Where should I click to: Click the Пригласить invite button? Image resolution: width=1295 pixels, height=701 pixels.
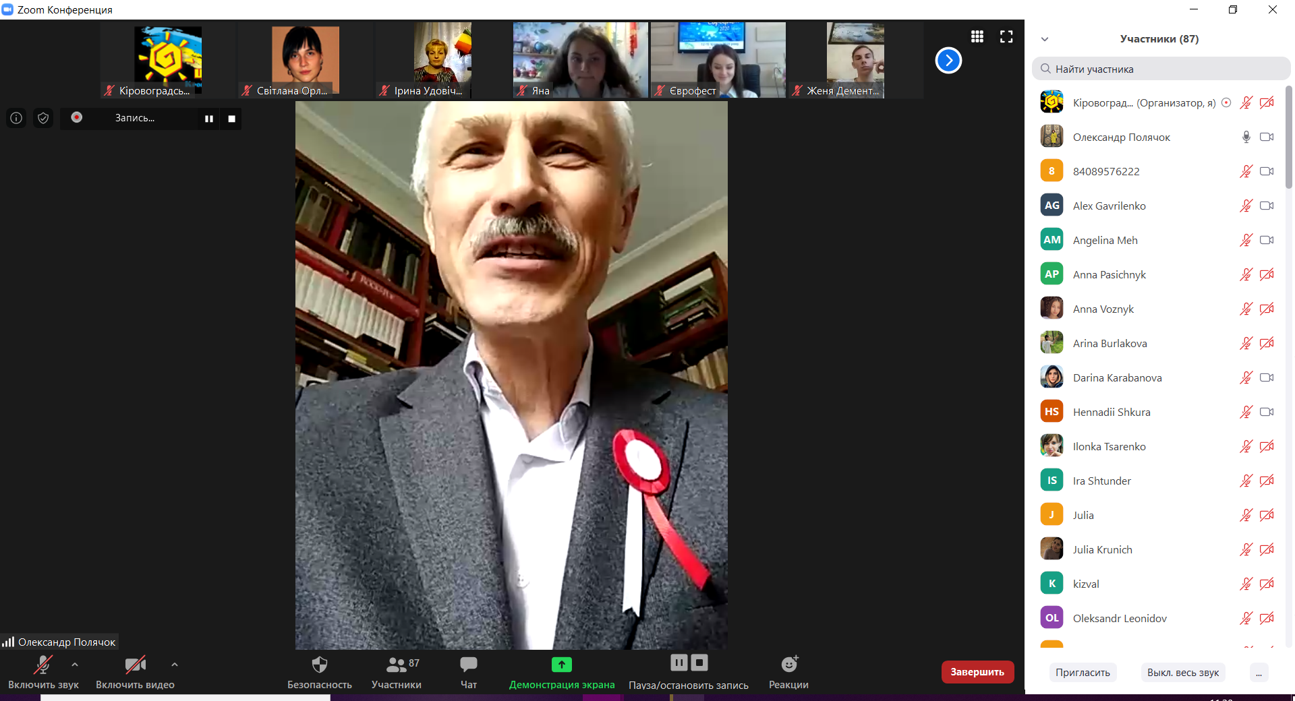1083,673
